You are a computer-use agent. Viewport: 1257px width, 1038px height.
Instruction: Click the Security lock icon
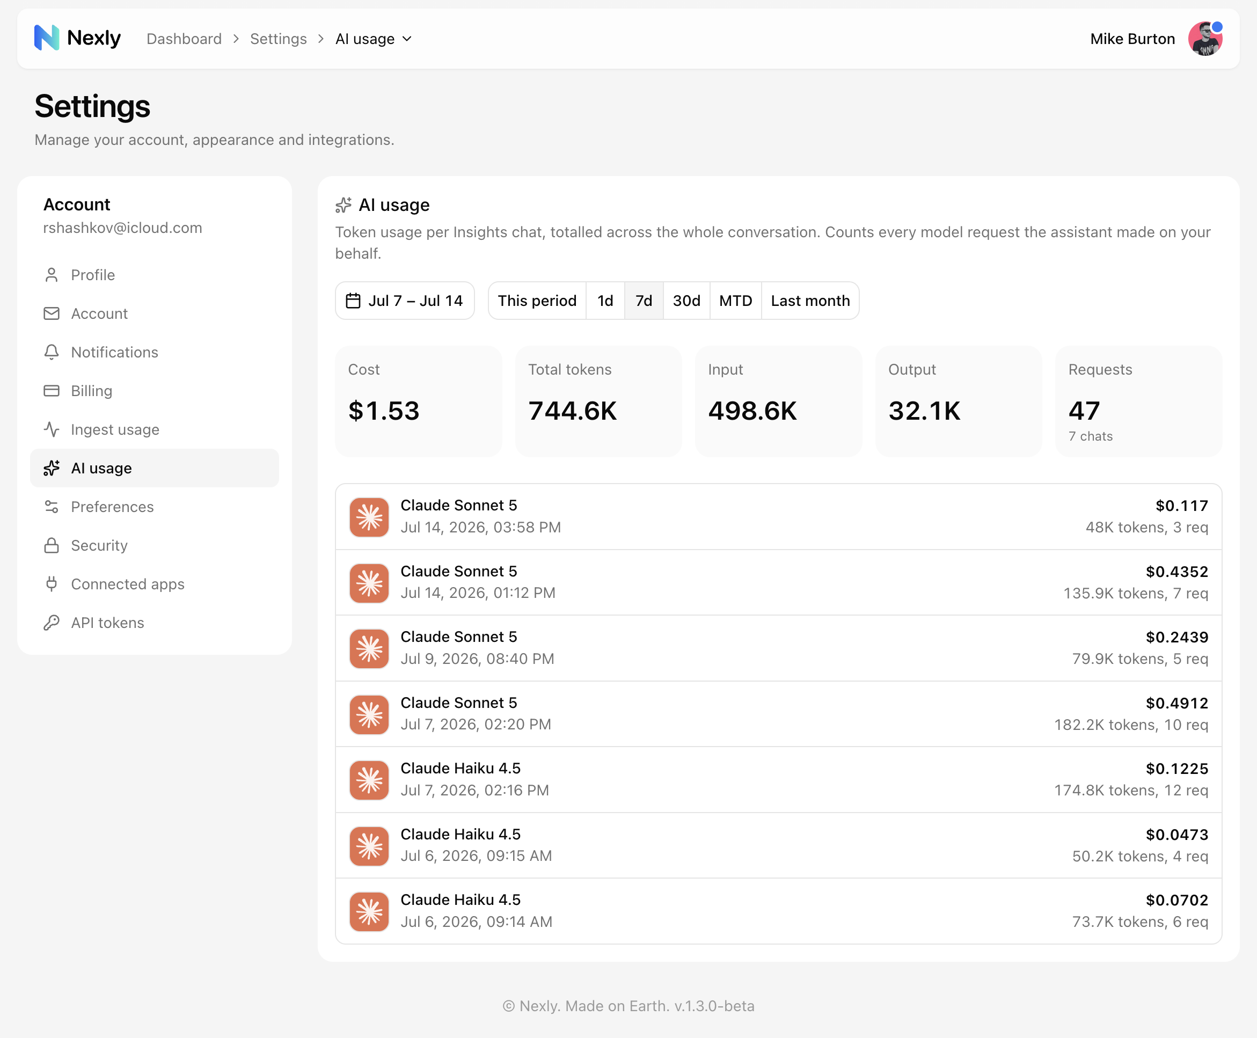click(52, 545)
